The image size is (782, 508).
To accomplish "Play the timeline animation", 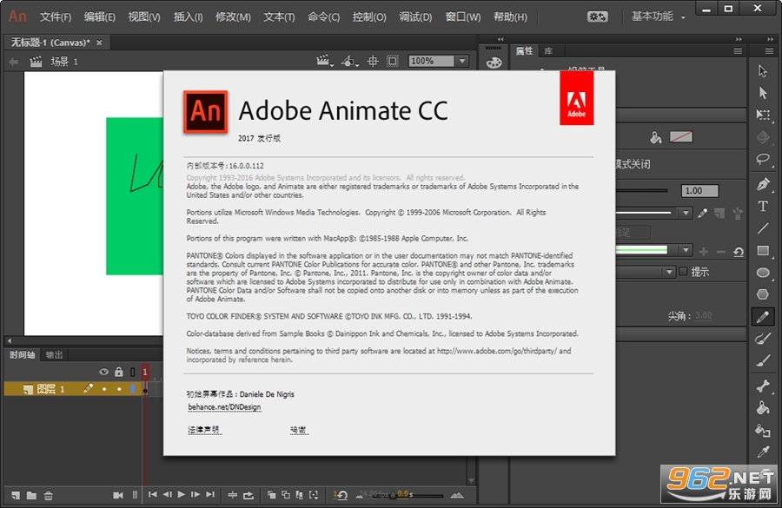I will click(182, 494).
